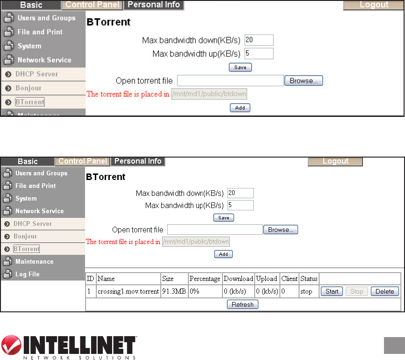
Task: Click the stop status cell
Action: click(x=309, y=292)
